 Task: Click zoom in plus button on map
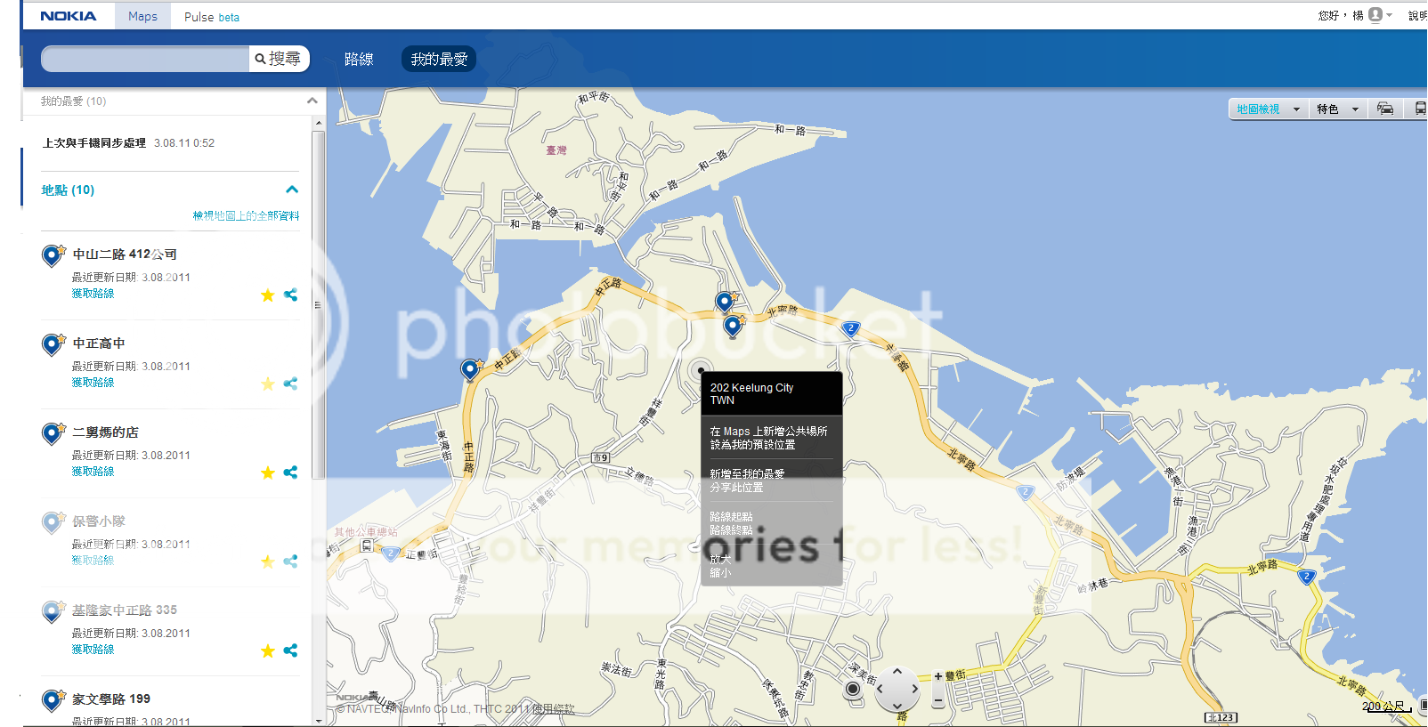937,677
